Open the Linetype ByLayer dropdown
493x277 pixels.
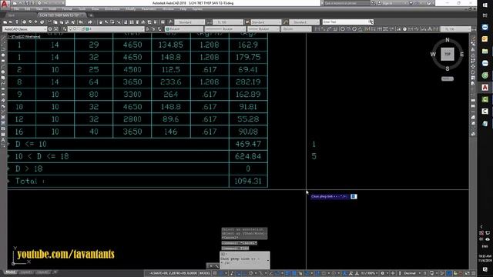click(225, 29)
